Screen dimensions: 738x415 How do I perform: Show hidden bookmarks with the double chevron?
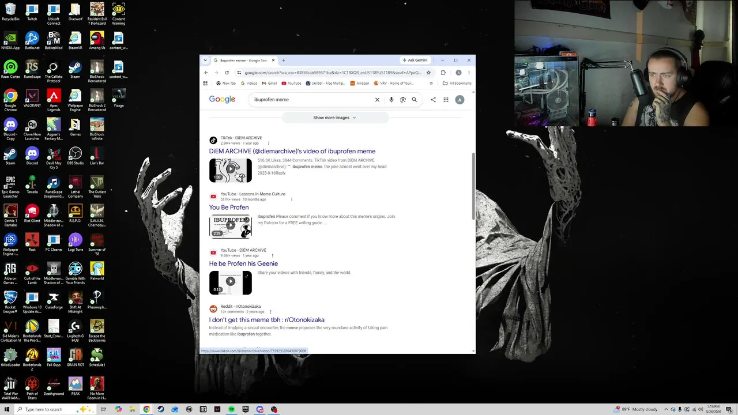point(431,83)
